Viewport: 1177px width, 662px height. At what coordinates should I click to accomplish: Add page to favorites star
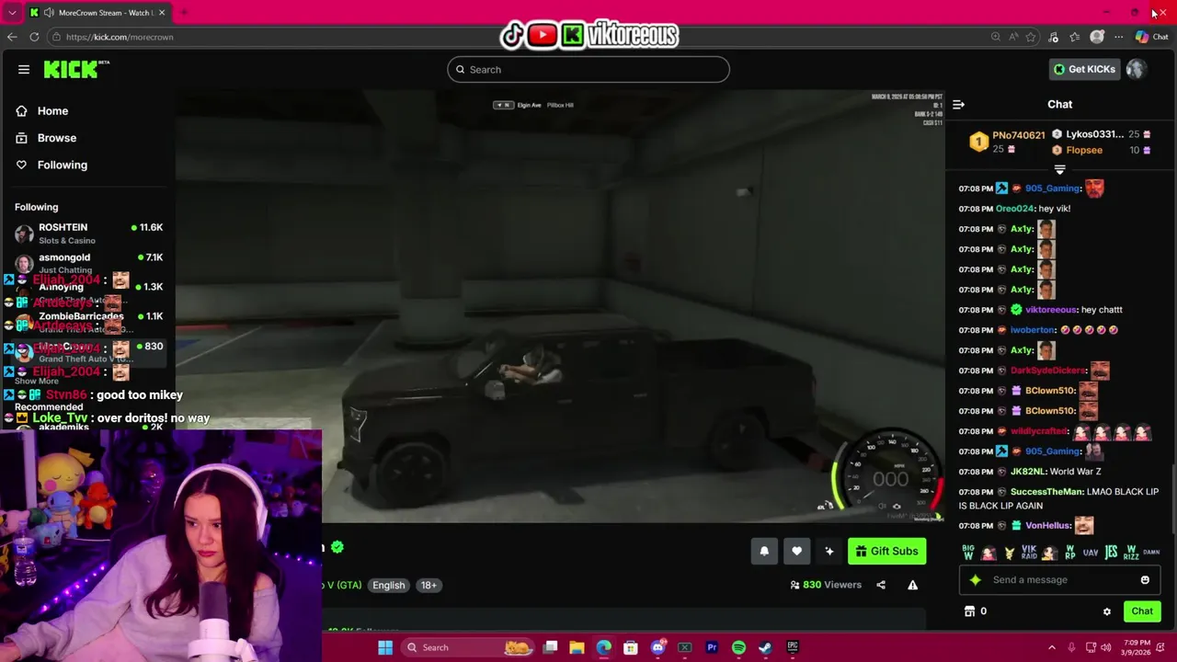pyautogui.click(x=1031, y=37)
